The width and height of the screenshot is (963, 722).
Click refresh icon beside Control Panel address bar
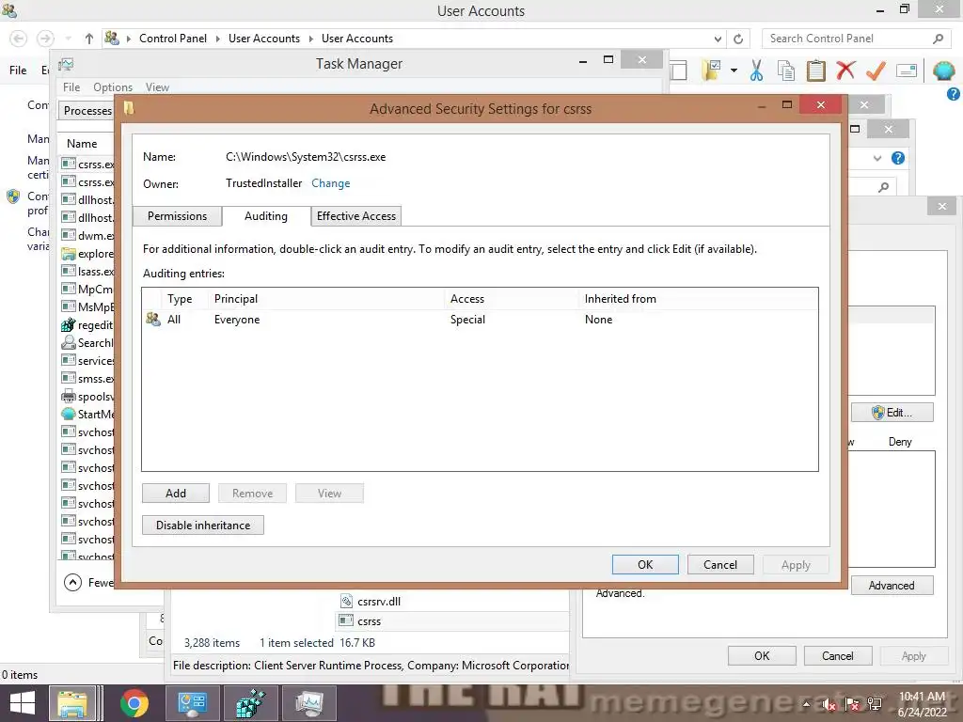point(738,39)
